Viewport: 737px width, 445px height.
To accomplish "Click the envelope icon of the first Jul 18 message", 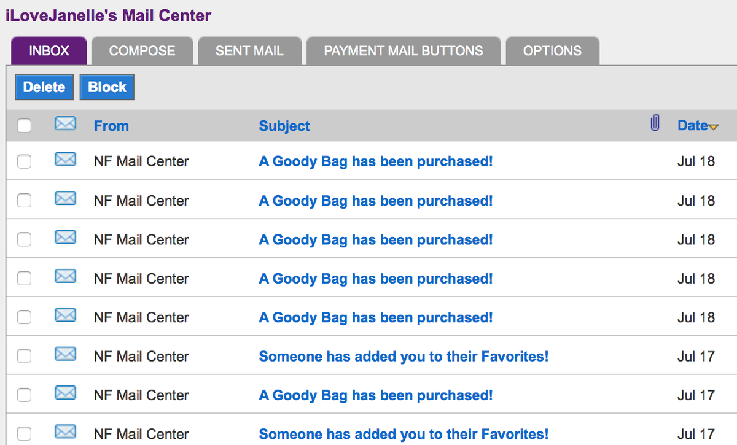I will click(65, 160).
